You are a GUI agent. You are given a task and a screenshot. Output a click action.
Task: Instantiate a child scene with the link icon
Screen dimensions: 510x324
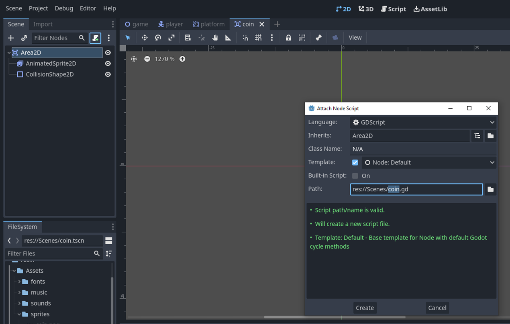(24, 38)
